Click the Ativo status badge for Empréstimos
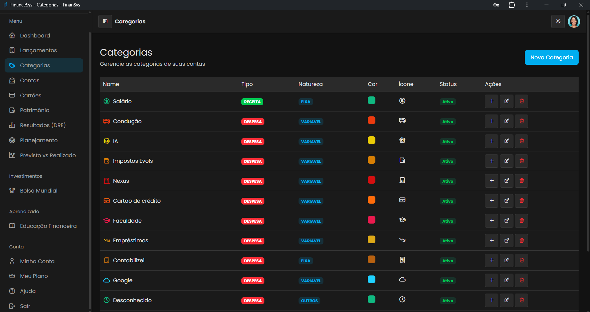This screenshot has width=590, height=312. pyautogui.click(x=447, y=241)
